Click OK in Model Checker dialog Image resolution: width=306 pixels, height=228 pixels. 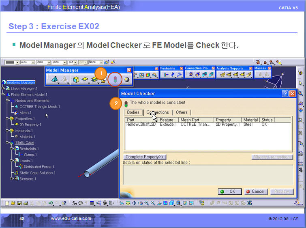(228, 191)
